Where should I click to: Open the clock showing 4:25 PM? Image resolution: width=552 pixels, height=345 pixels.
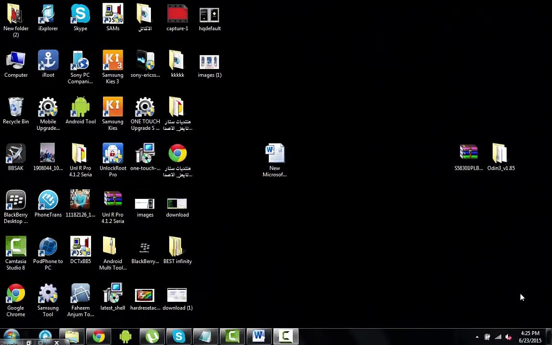point(530,336)
